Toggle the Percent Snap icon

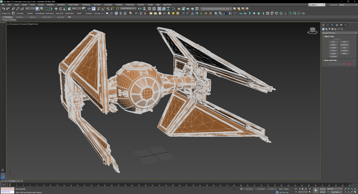tap(108, 9)
